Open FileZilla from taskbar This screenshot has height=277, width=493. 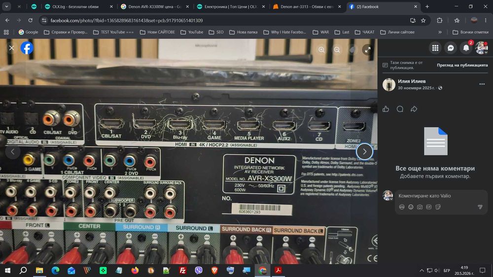pos(182,271)
